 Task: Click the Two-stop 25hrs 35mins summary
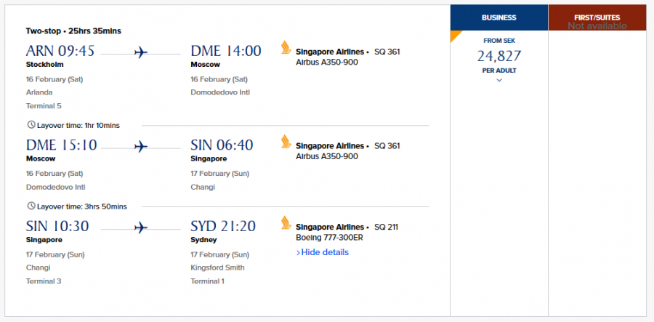73,31
